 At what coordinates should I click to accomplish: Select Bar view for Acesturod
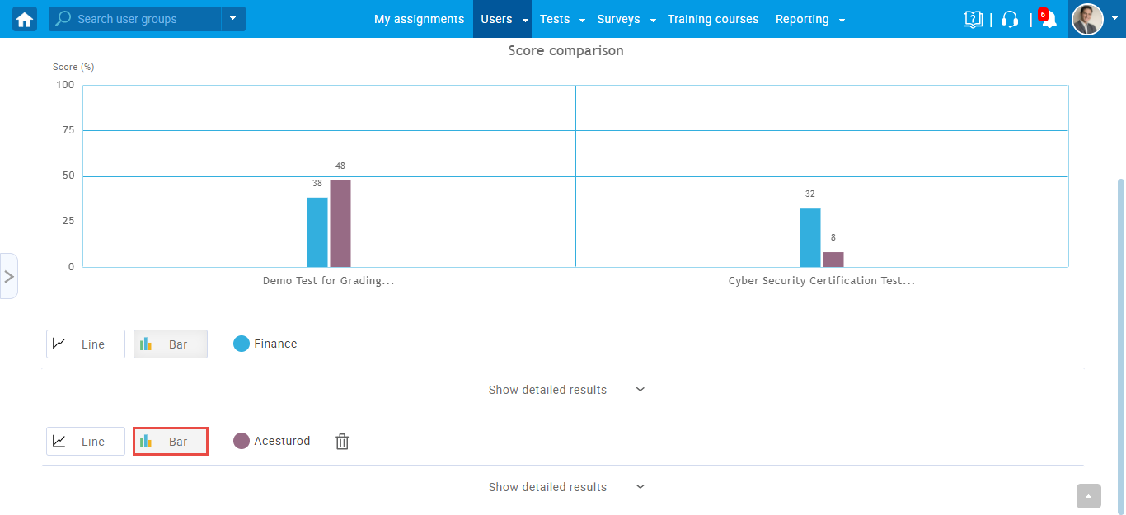pos(171,442)
